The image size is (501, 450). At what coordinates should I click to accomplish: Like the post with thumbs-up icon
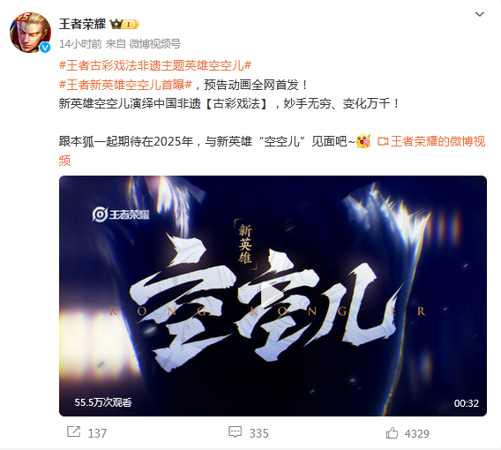[392, 432]
